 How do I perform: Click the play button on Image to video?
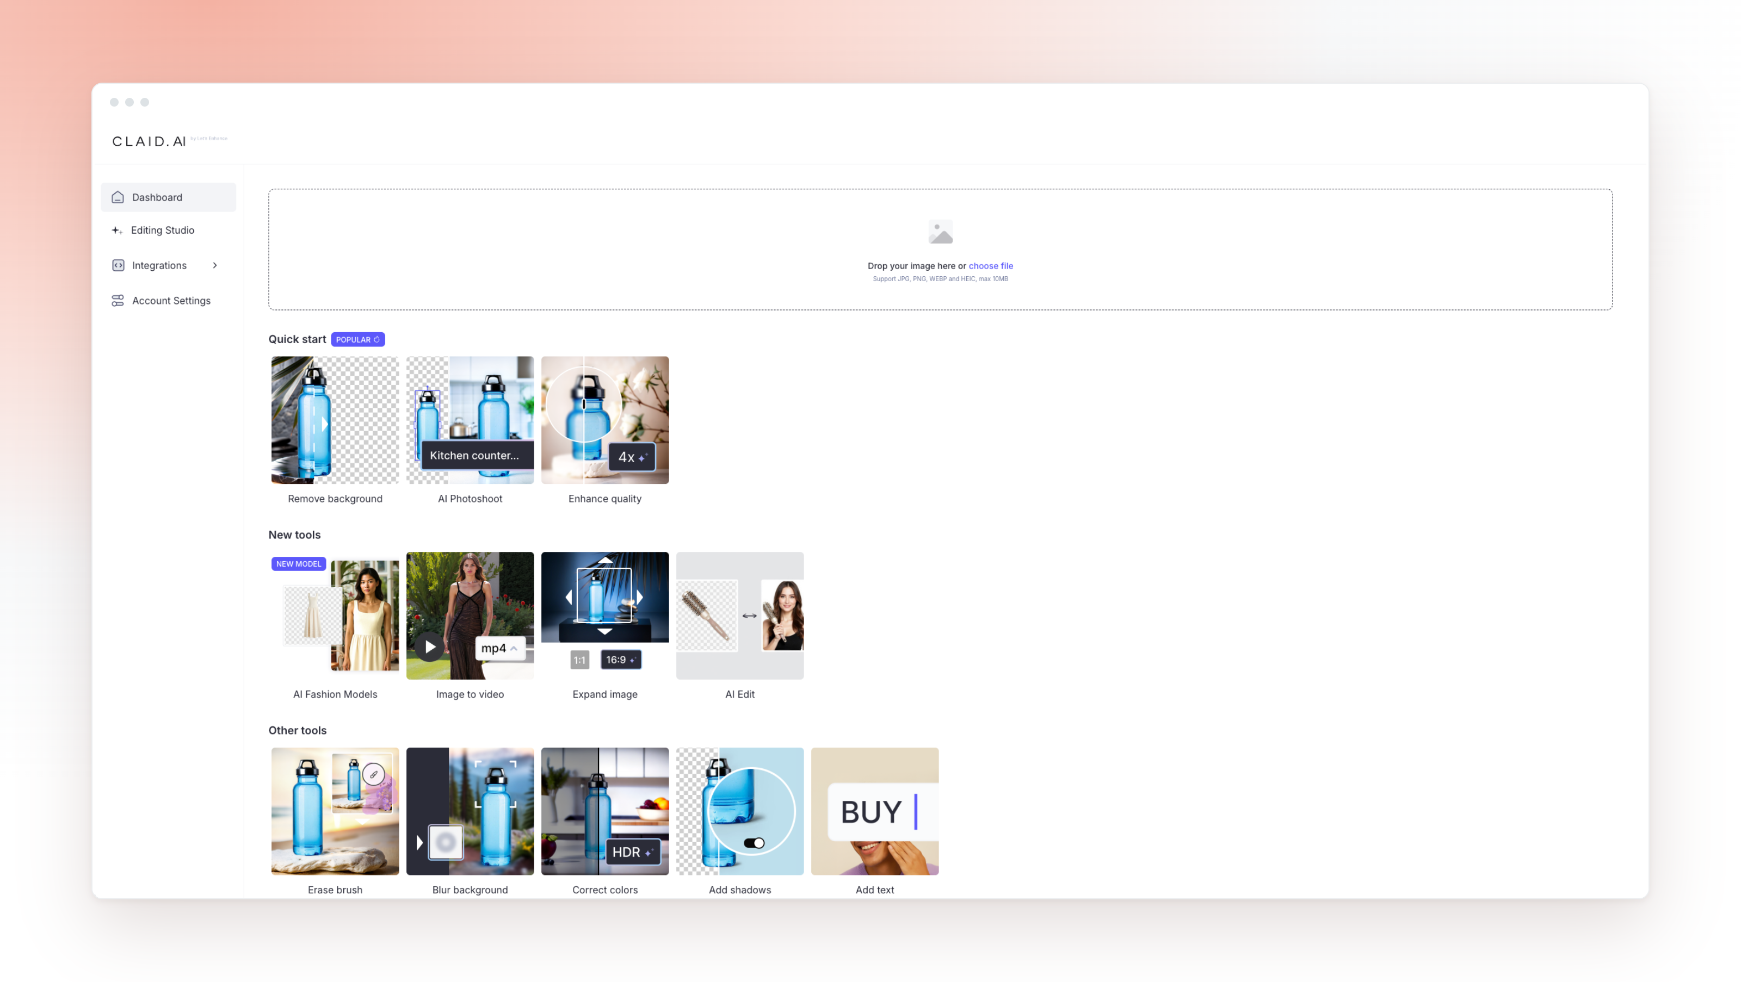tap(429, 647)
